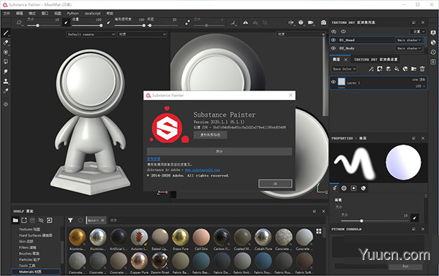Open the Main shader dropdown for 02_Body
This screenshot has height=276, width=439.
coord(409,48)
